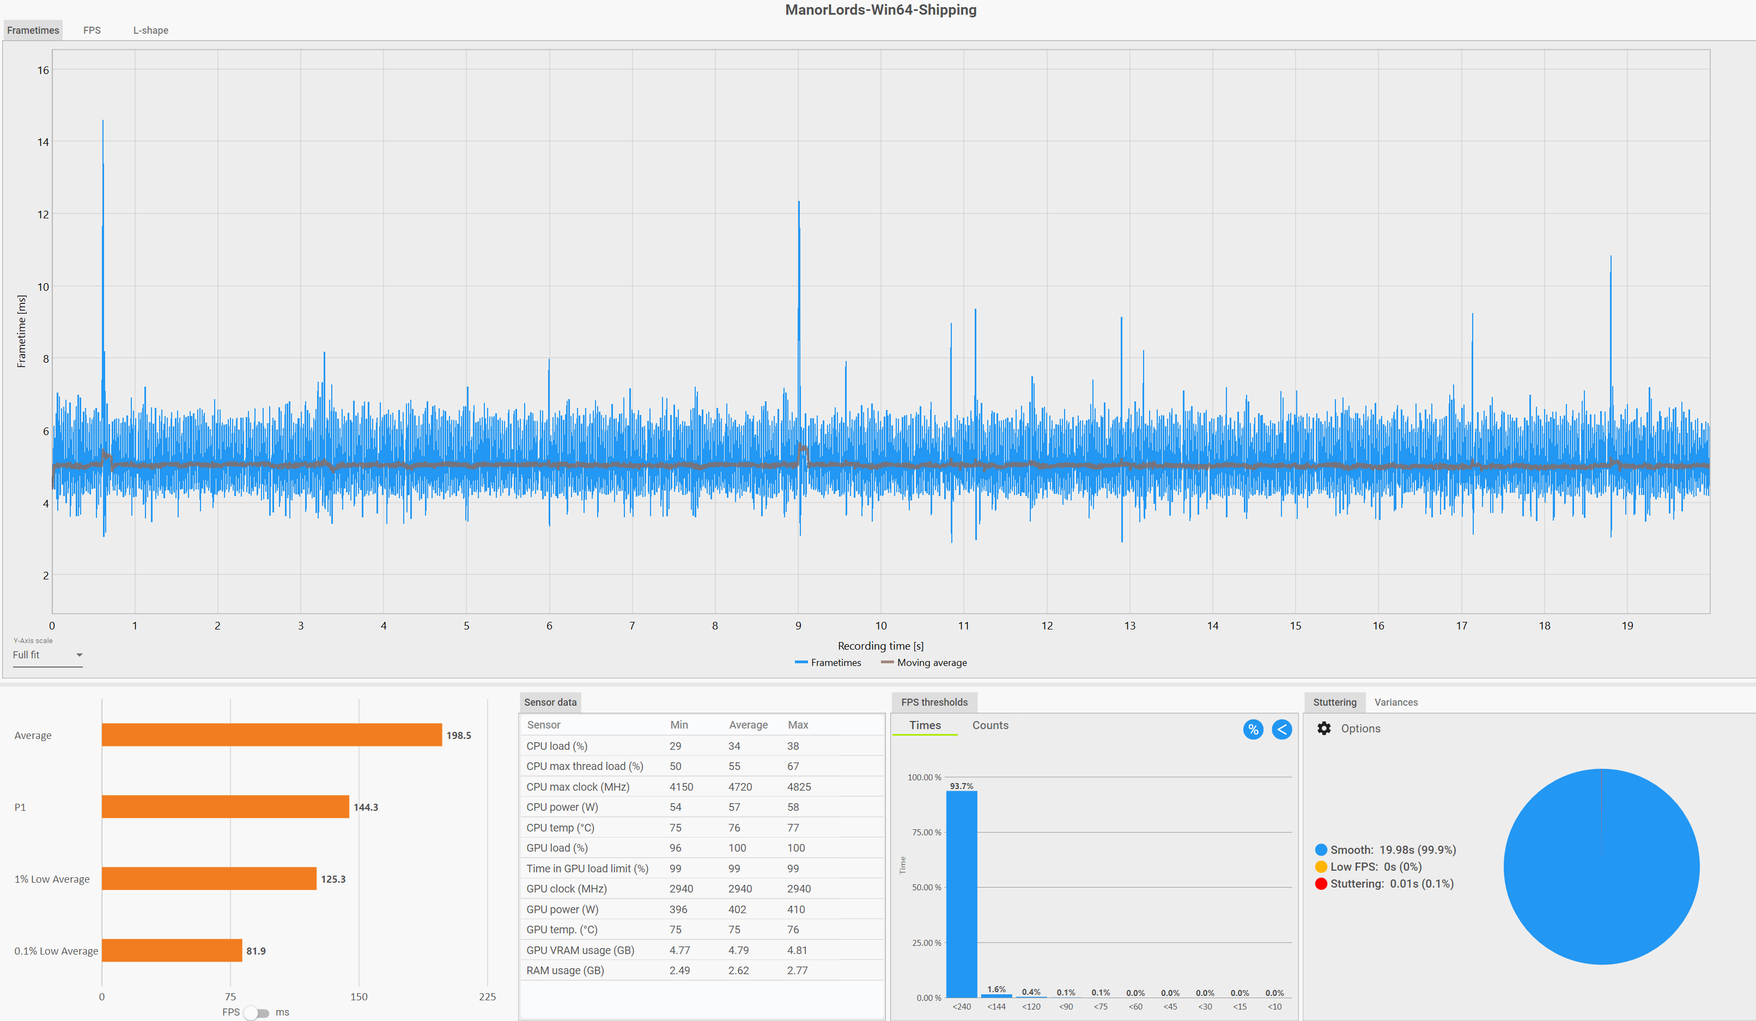Open the L-shape tab
This screenshot has height=1021, width=1756.
point(150,30)
